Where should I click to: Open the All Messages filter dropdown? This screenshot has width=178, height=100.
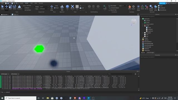coord(5,74)
